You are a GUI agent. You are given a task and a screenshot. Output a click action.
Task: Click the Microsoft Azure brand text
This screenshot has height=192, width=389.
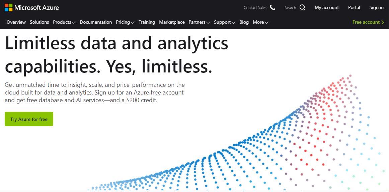click(37, 7)
